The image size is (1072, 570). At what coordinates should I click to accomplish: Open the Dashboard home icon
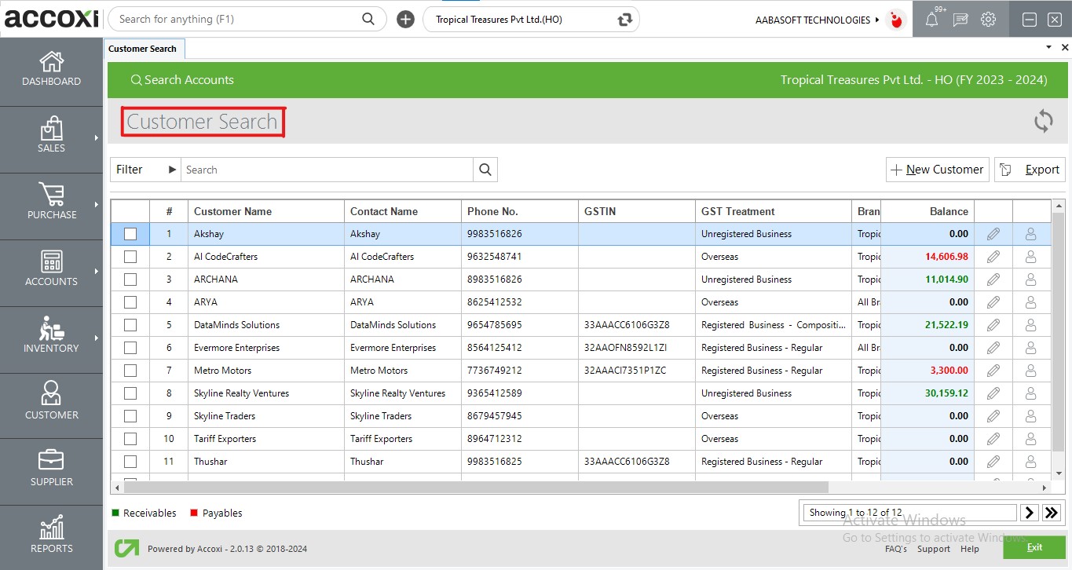coord(51,62)
